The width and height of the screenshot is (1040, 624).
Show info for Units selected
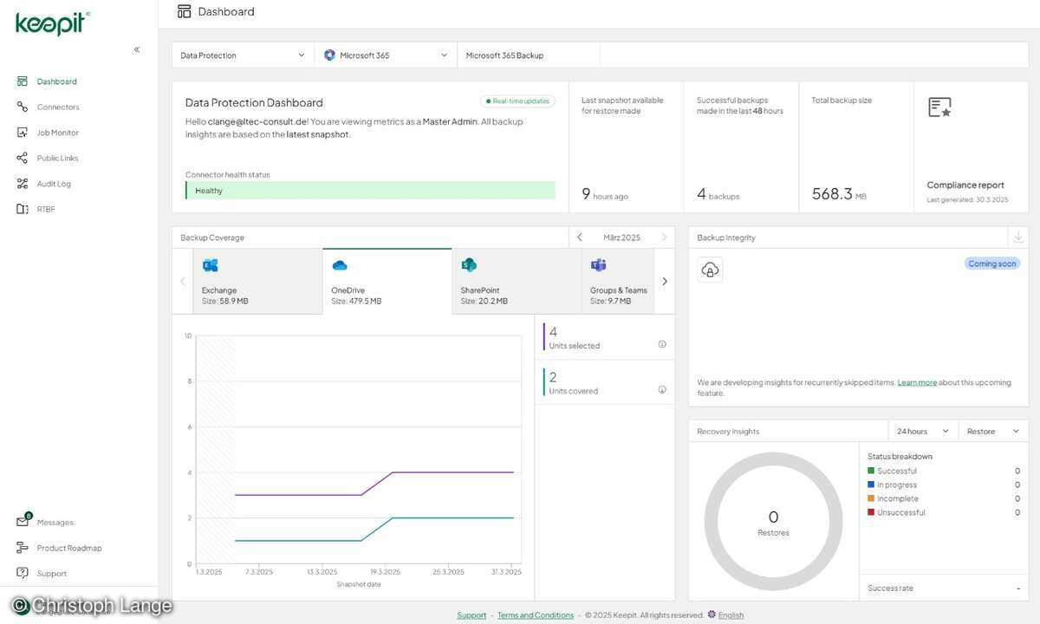(662, 344)
